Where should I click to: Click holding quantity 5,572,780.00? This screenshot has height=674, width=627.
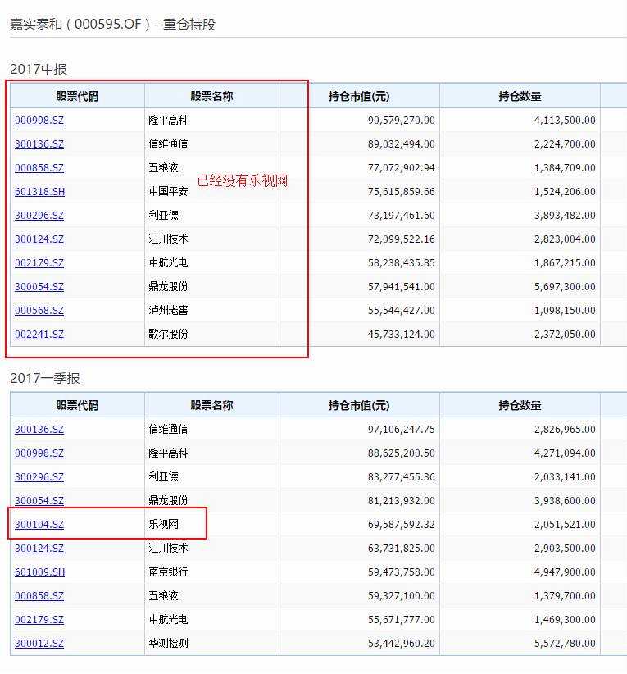point(565,643)
